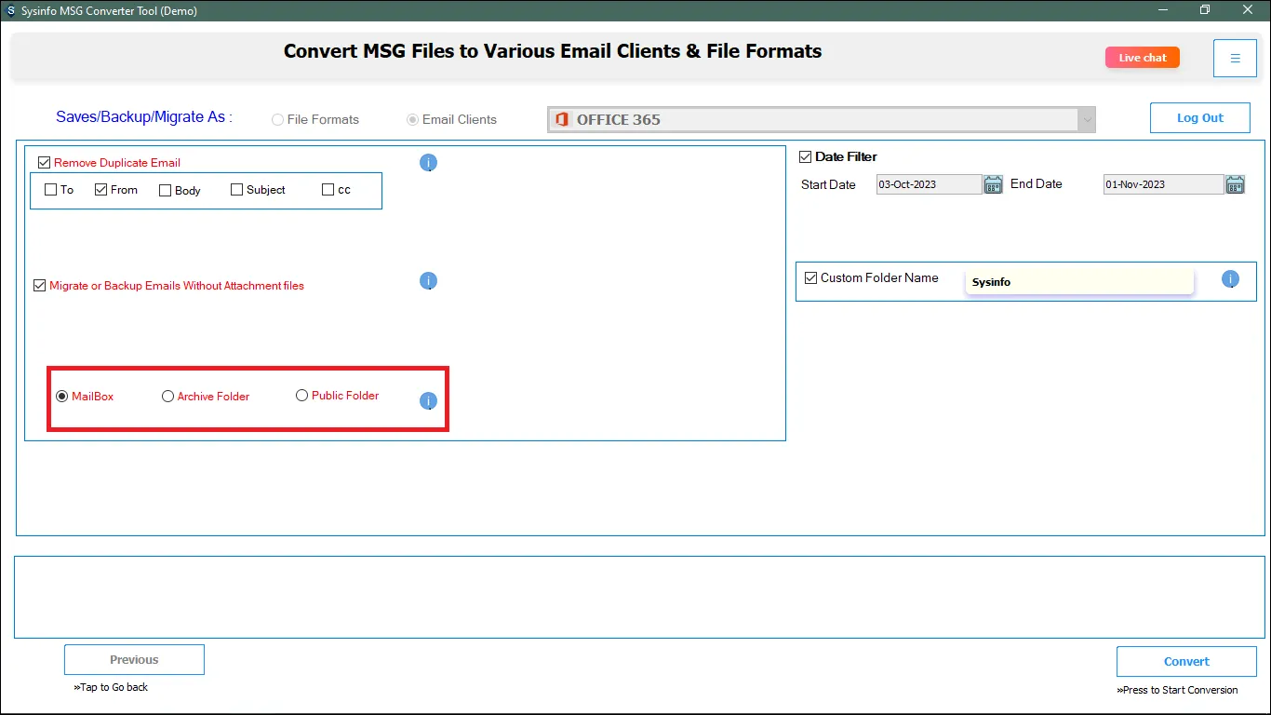The height and width of the screenshot is (715, 1271).
Task: Click the Tap to Go back hint text
Action: (111, 687)
